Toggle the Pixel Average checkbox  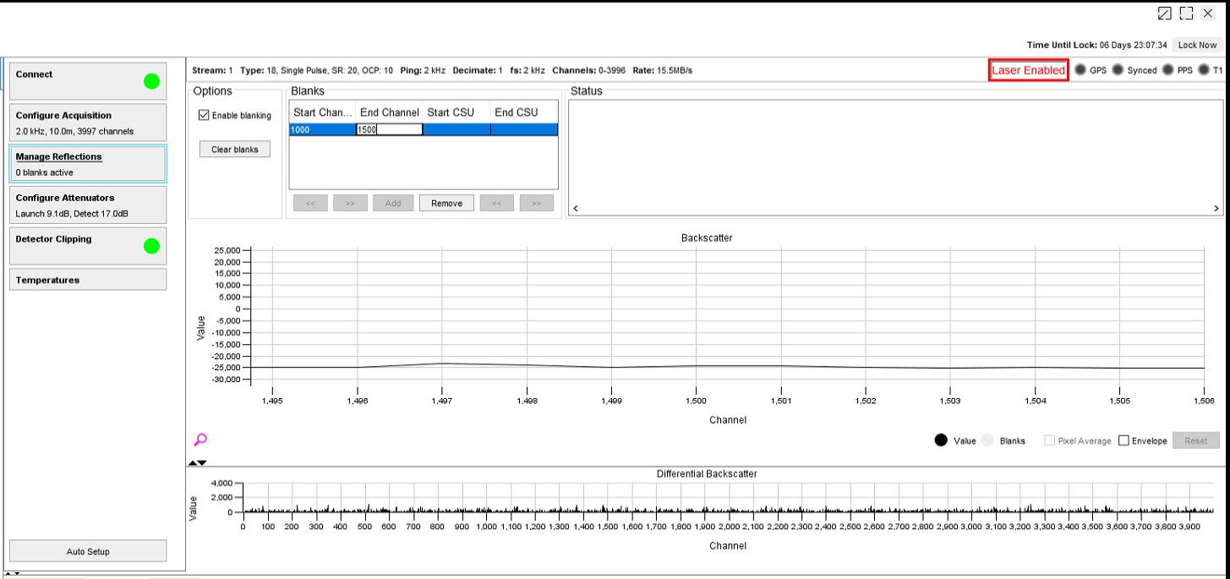(x=1049, y=440)
